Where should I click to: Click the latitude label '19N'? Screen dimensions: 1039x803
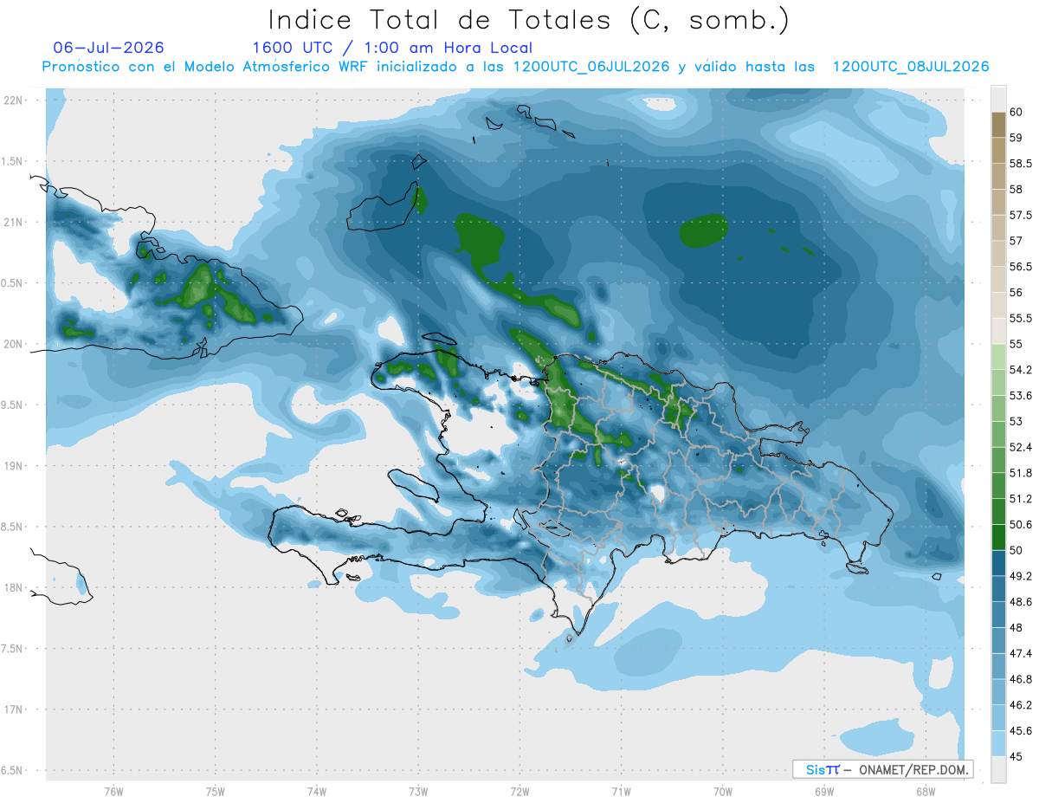(x=13, y=466)
